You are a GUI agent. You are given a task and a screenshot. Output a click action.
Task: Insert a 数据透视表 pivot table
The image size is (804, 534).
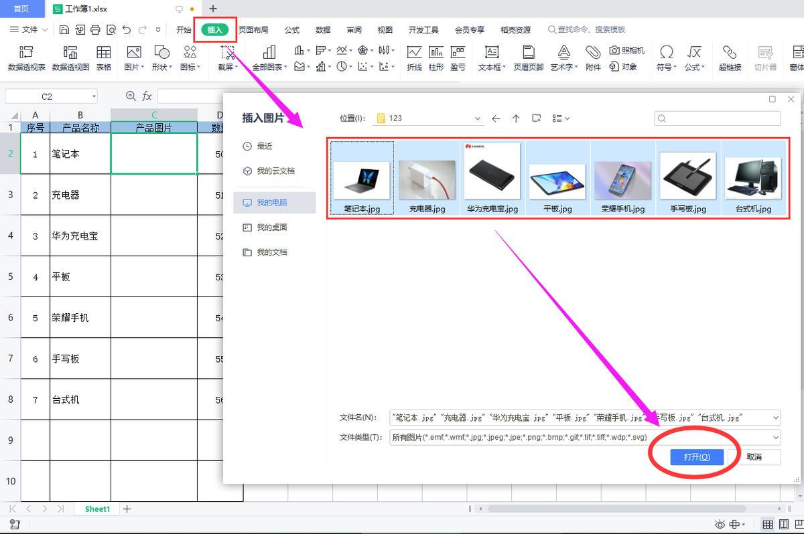point(27,59)
